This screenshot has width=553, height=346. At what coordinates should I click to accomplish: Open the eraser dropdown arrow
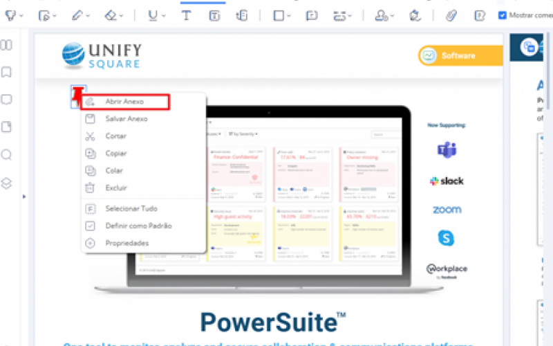tap(121, 15)
